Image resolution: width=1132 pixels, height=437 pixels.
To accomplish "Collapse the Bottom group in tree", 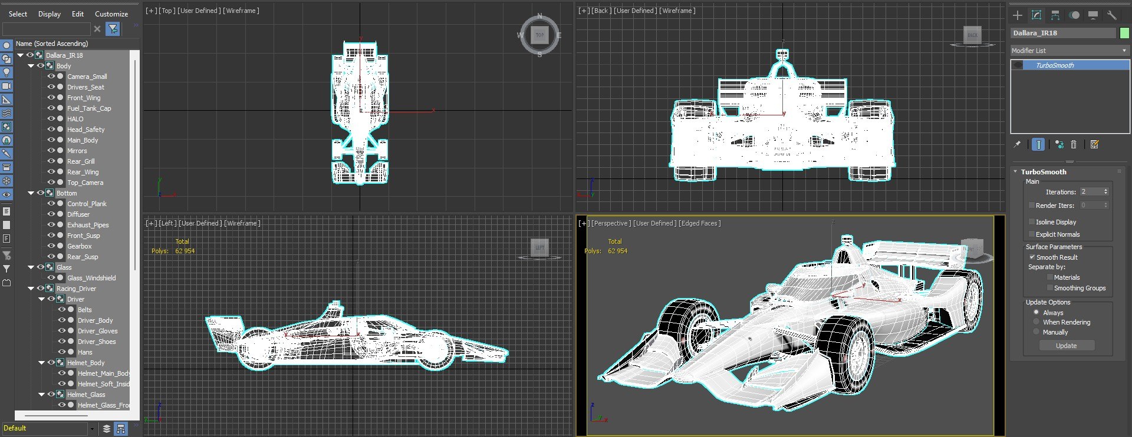I will (31, 193).
